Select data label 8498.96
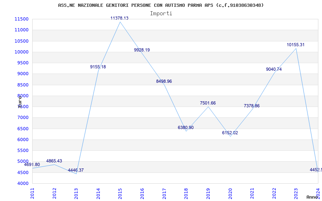 (x=164, y=81)
